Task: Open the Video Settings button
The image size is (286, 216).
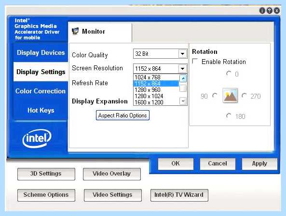Action: pyautogui.click(x=112, y=195)
